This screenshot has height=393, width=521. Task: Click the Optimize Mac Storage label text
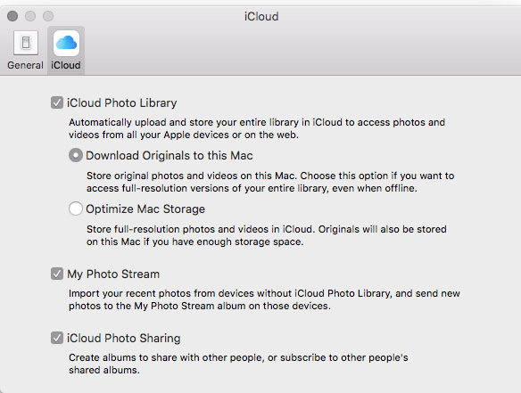click(145, 209)
